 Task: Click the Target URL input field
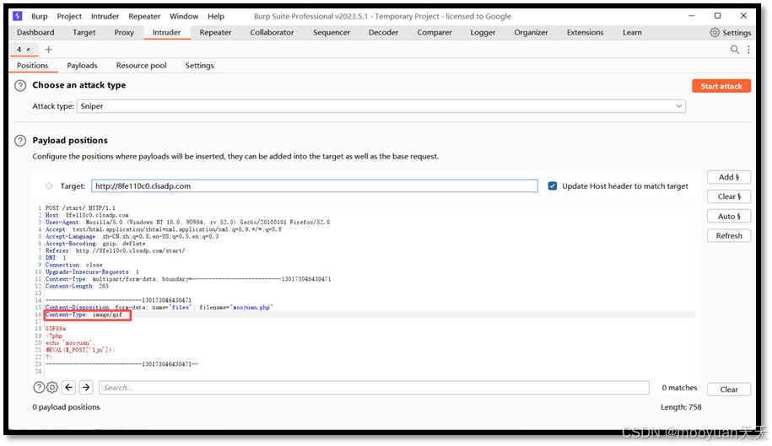click(315, 185)
